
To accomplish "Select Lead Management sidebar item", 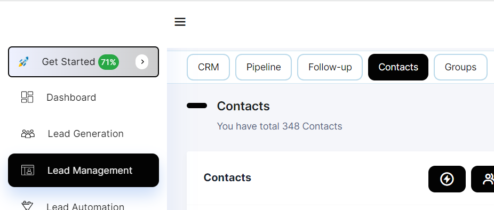I will point(83,171).
